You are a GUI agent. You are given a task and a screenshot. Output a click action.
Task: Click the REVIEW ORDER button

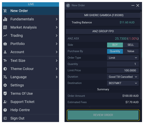pyautogui.click(x=103, y=115)
